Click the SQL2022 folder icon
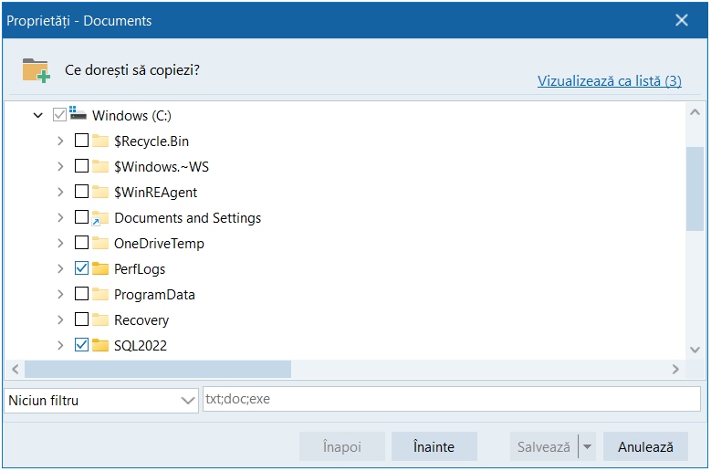Viewport: 711px width, 471px height. pyautogui.click(x=100, y=346)
